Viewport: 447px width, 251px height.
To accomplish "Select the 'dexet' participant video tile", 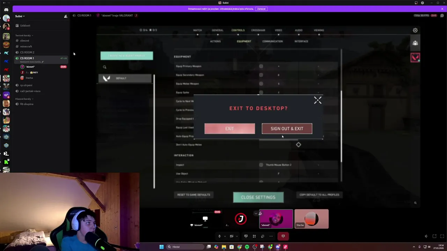I will point(276,219).
